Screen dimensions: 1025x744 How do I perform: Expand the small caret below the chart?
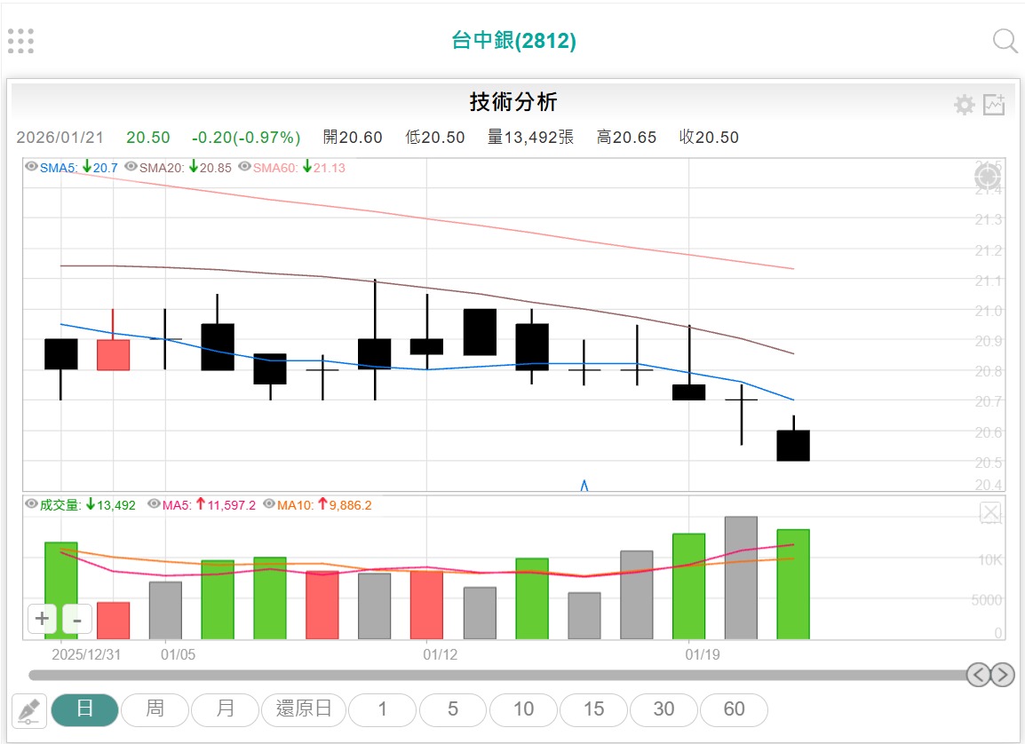pyautogui.click(x=584, y=485)
